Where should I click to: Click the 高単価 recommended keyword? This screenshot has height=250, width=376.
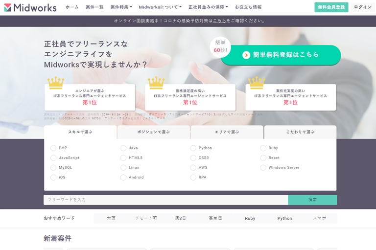click(x=215, y=218)
